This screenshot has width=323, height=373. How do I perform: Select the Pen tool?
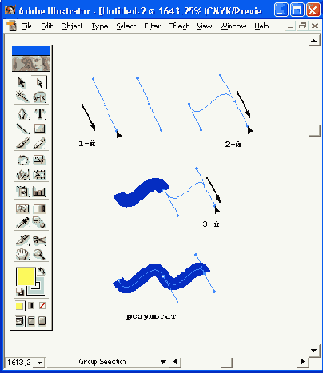[22, 113]
